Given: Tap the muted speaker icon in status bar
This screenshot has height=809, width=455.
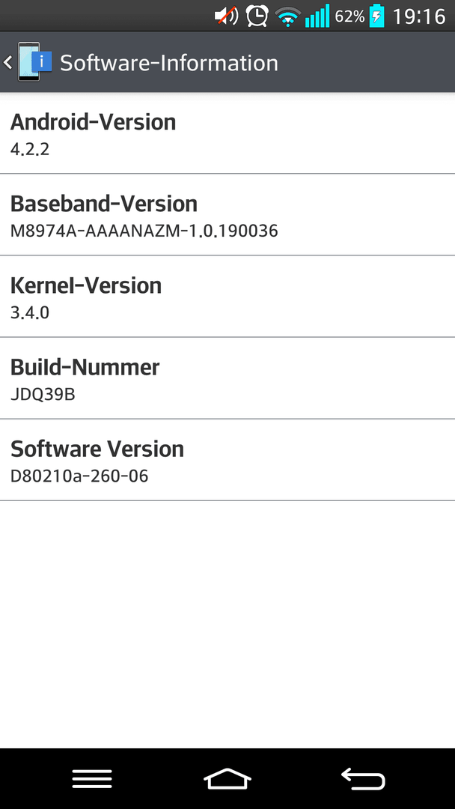Looking at the screenshot, I should pos(226,16).
